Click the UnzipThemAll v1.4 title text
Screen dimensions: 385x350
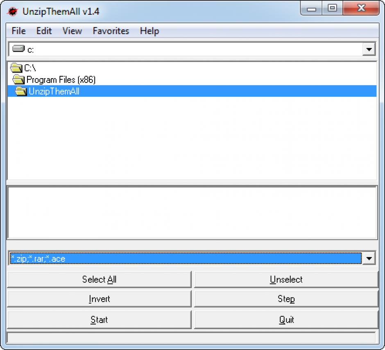click(x=61, y=11)
